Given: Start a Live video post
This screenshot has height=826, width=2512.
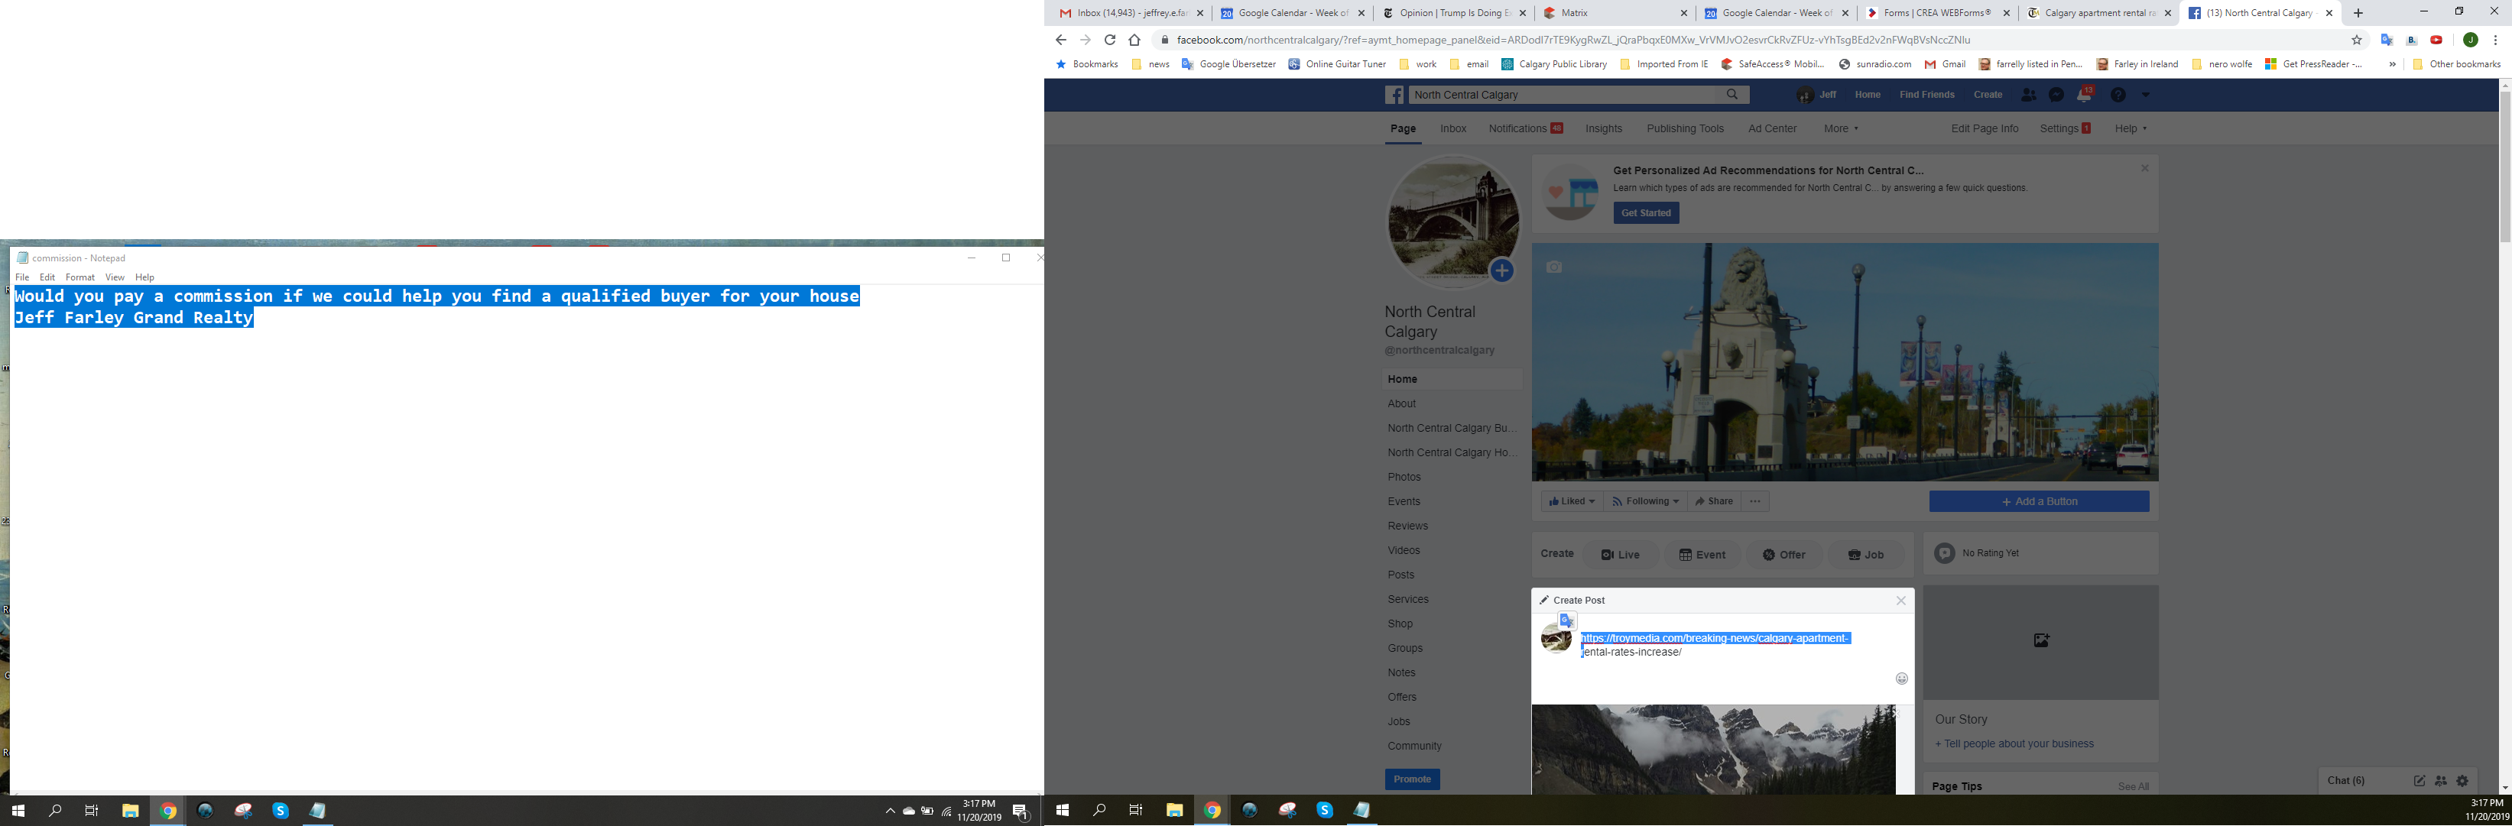Looking at the screenshot, I should coord(1620,555).
